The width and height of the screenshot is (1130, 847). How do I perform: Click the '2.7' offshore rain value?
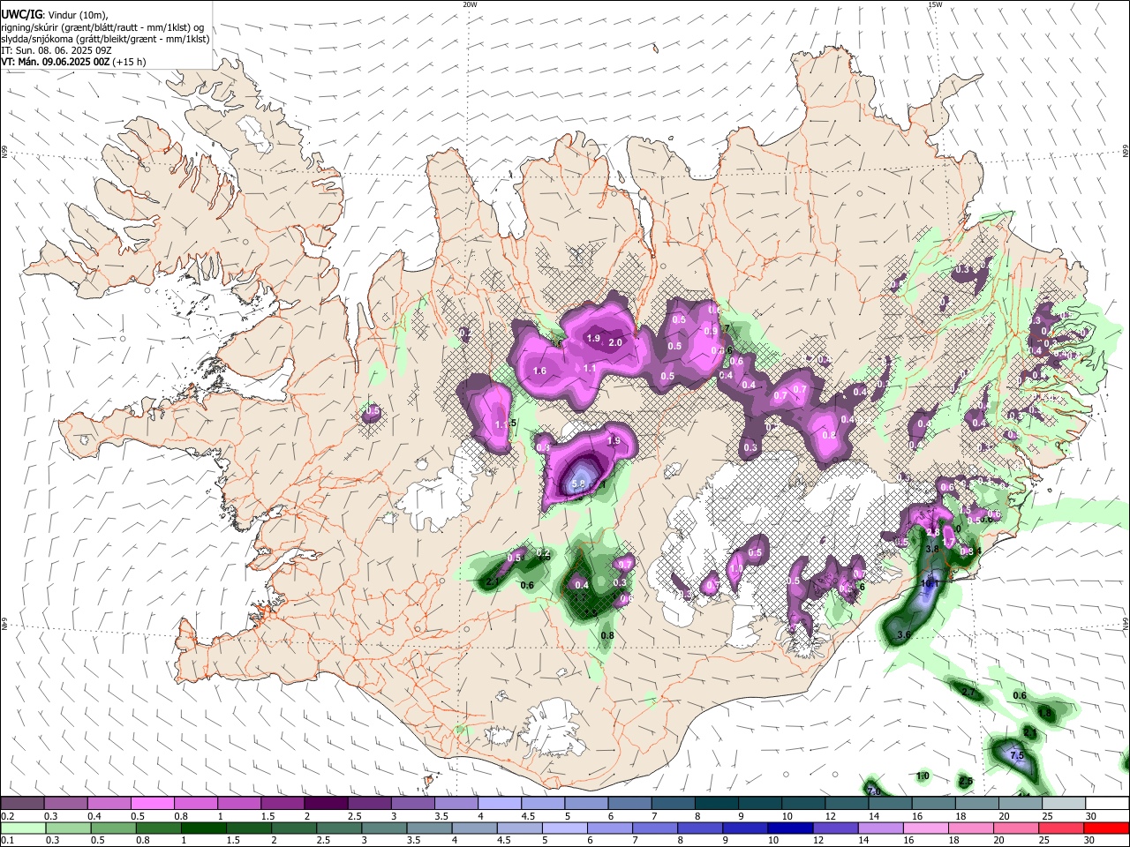click(968, 693)
